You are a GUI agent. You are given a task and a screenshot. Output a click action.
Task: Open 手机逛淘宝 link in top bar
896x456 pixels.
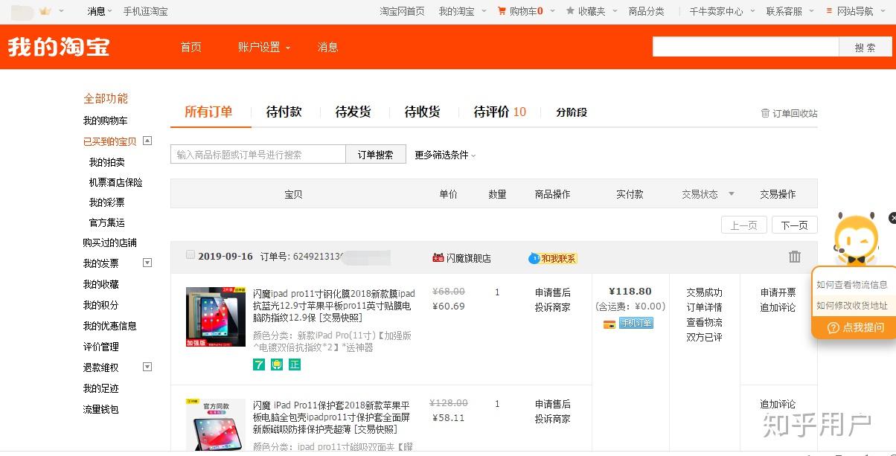click(145, 11)
